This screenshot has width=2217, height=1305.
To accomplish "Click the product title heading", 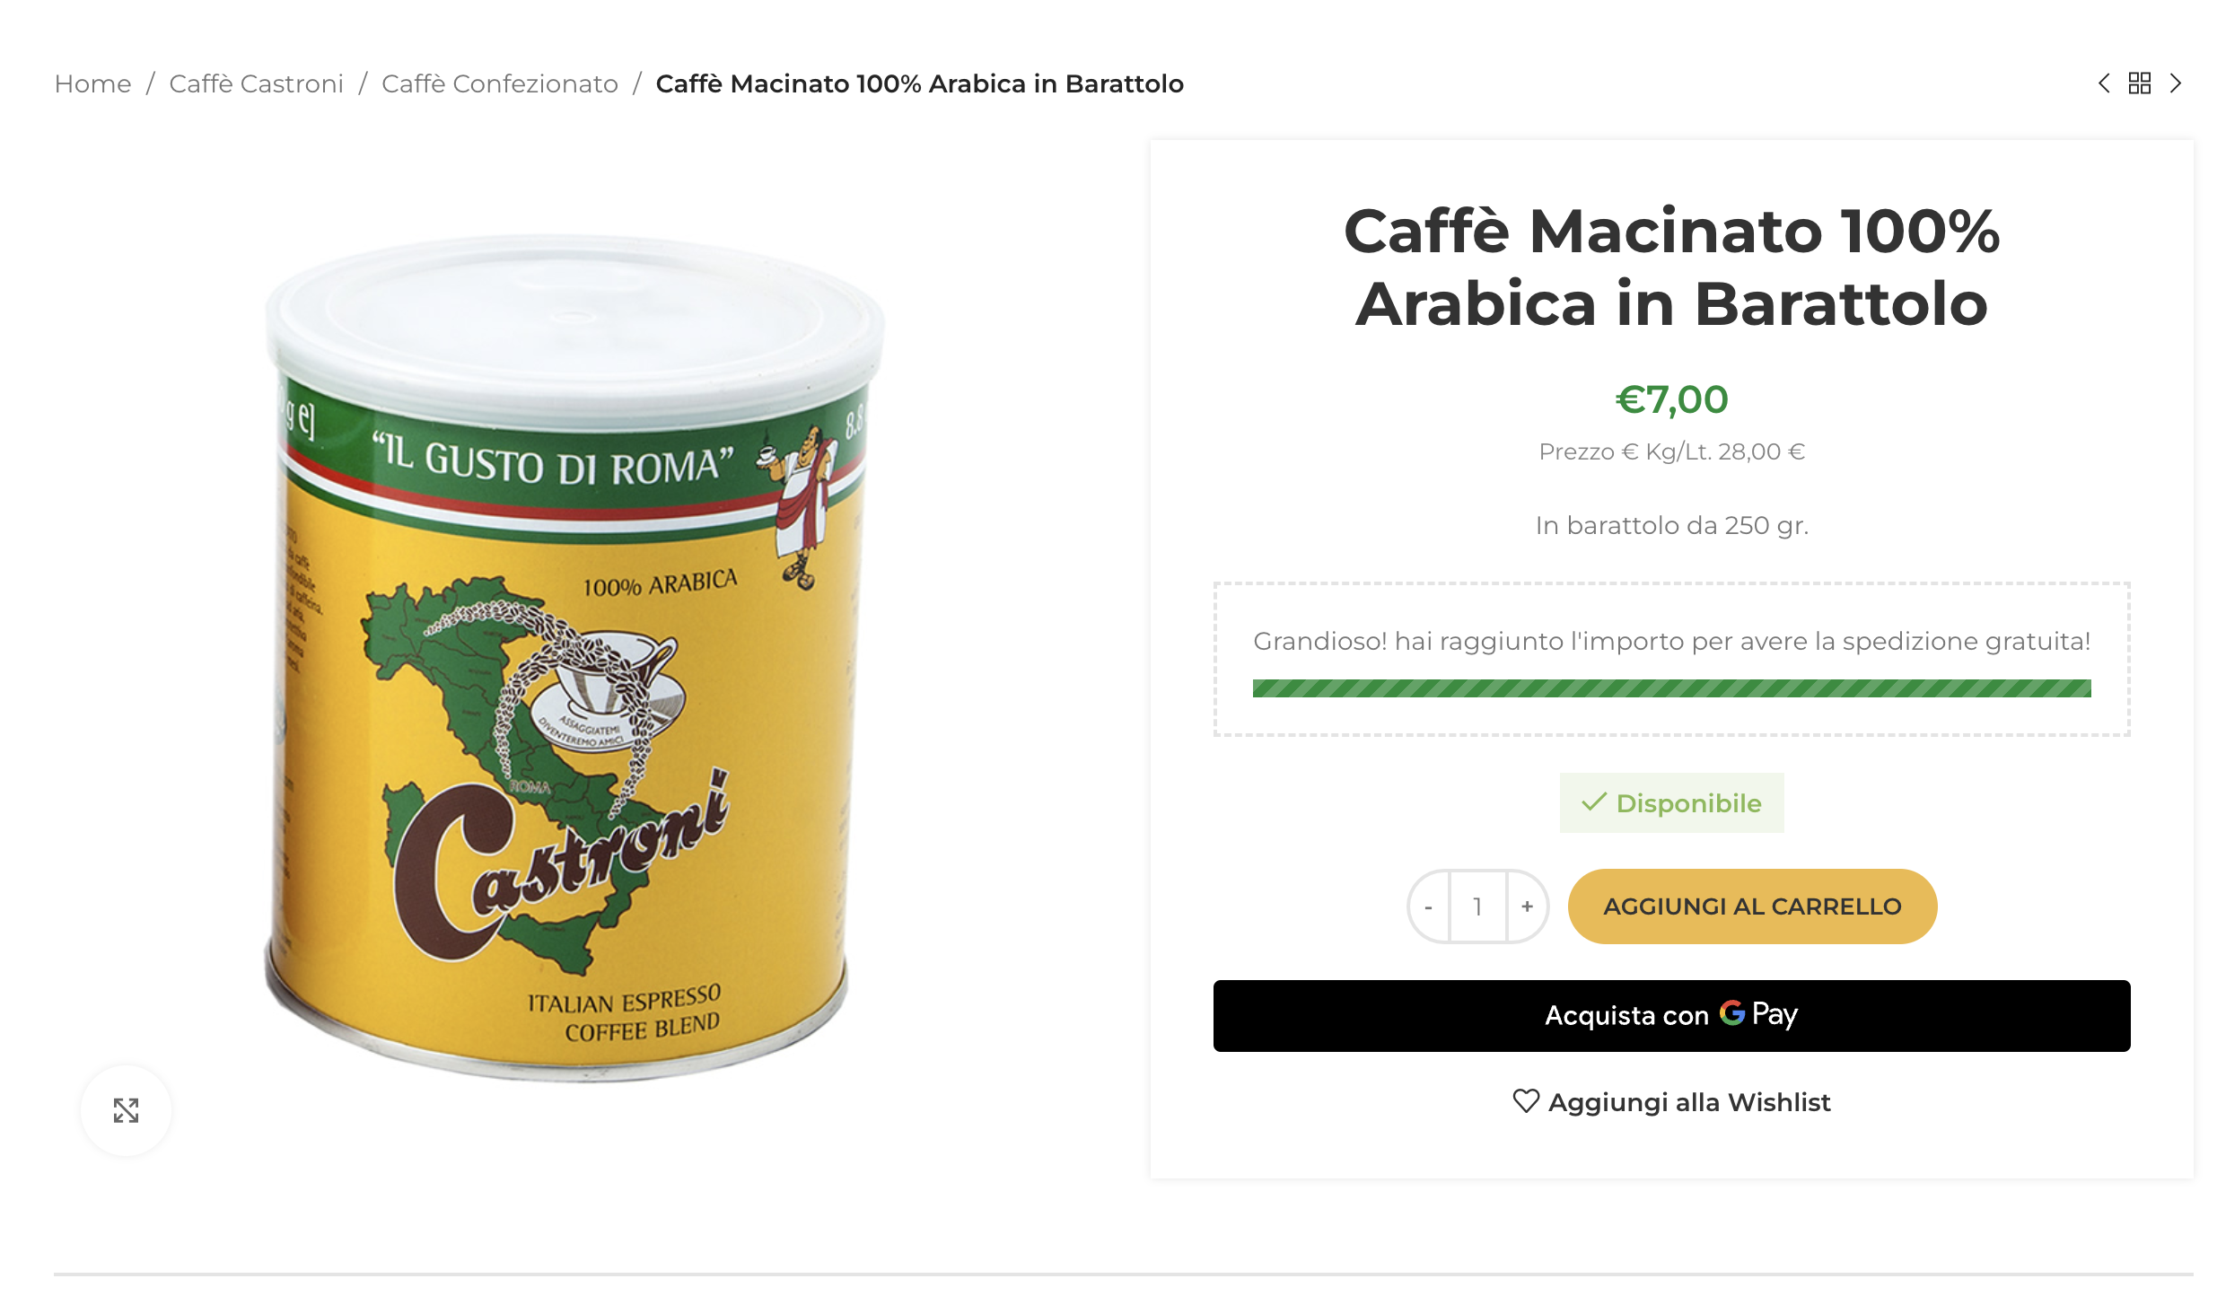I will 1671,267.
